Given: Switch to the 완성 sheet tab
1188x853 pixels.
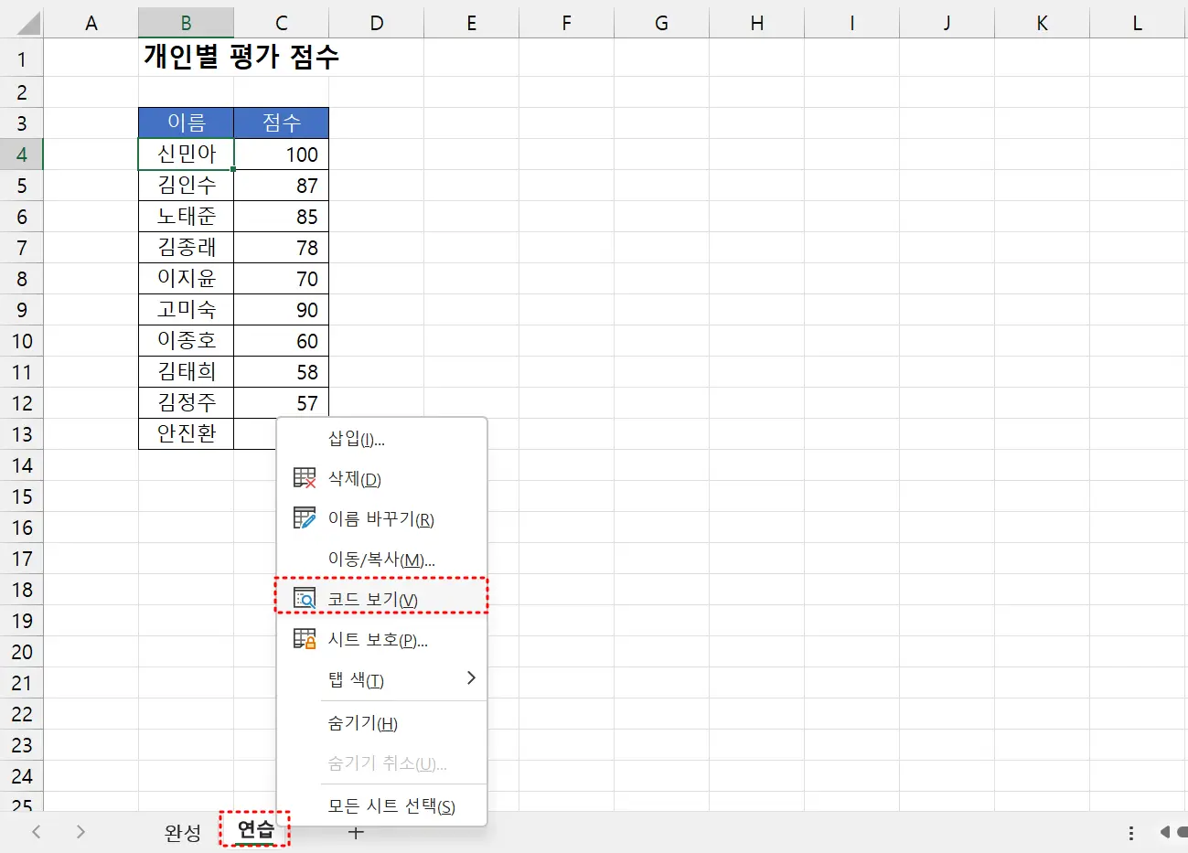Looking at the screenshot, I should pyautogui.click(x=183, y=832).
